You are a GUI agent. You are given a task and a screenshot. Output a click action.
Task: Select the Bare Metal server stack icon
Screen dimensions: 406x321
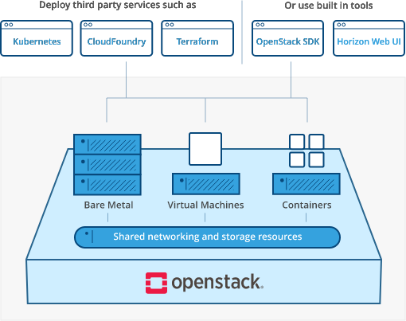pos(107,165)
